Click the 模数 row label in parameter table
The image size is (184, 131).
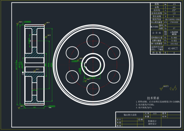tap(157, 4)
